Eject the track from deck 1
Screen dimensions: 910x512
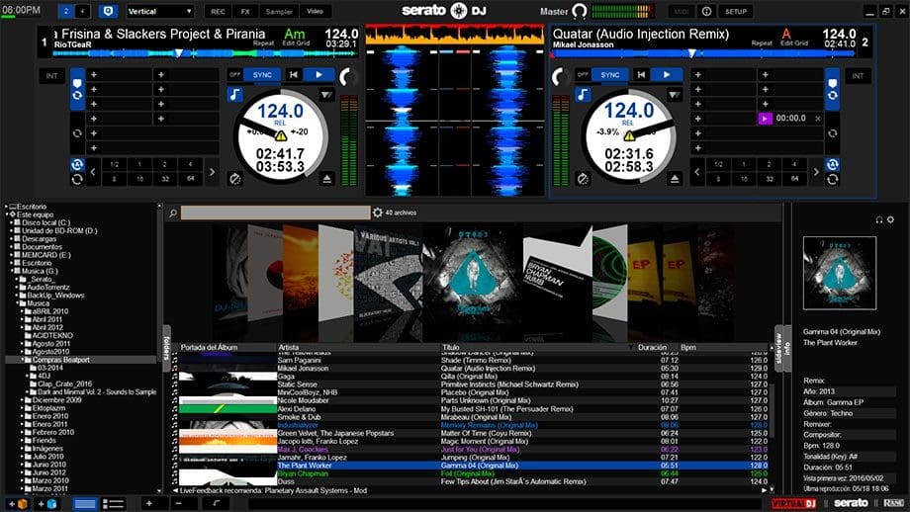coord(326,179)
